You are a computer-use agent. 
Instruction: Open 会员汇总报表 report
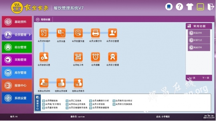[73, 101]
